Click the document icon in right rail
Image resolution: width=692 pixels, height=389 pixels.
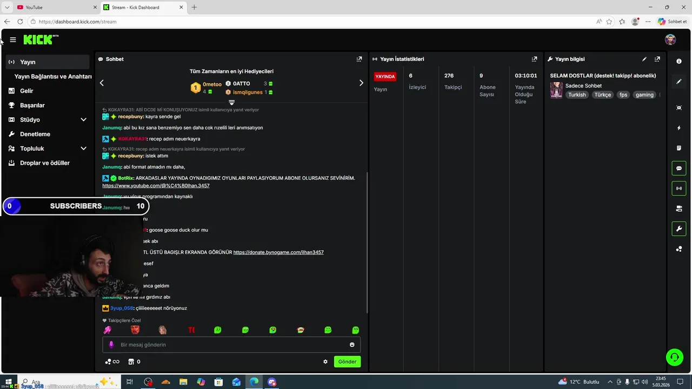coord(679,148)
